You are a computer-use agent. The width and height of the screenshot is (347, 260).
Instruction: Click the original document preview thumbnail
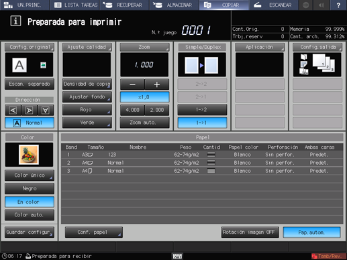click(x=19, y=65)
